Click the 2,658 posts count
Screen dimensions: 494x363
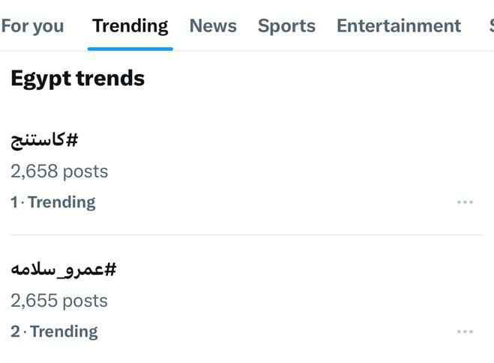click(59, 171)
